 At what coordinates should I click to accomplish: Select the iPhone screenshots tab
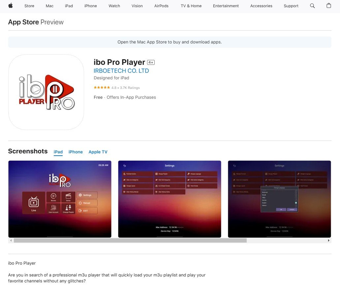point(76,152)
